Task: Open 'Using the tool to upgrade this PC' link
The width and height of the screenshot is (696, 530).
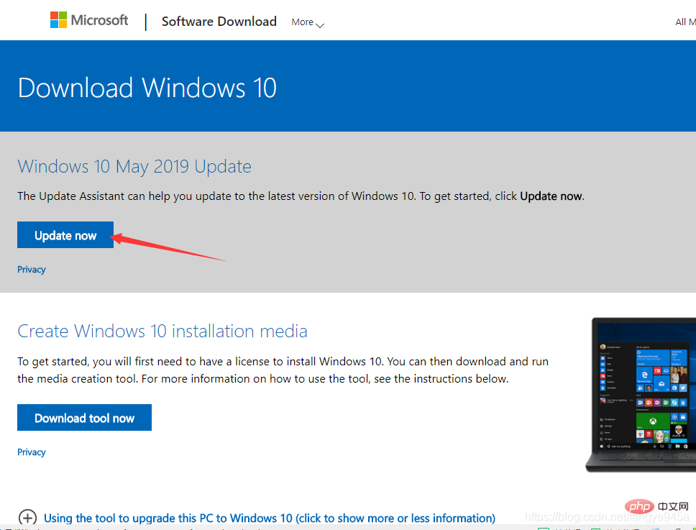Action: 270,518
